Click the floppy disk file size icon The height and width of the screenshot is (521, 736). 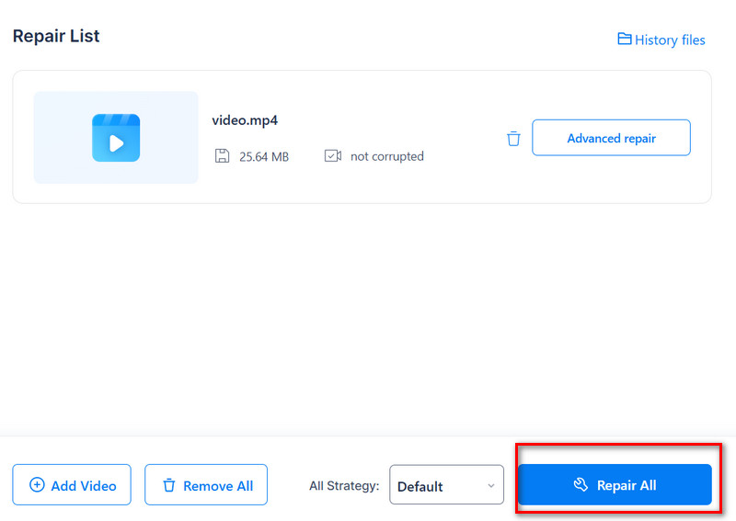click(222, 156)
